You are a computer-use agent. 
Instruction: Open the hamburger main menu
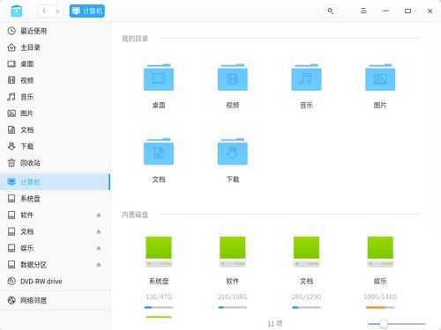(x=363, y=11)
